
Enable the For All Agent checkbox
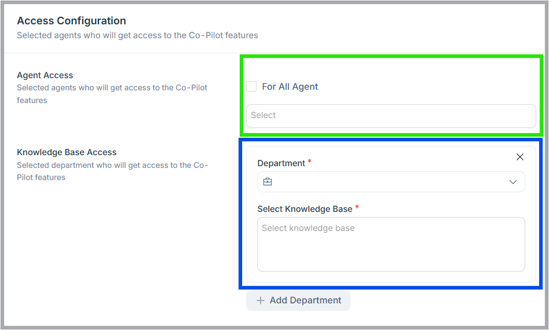coord(251,86)
